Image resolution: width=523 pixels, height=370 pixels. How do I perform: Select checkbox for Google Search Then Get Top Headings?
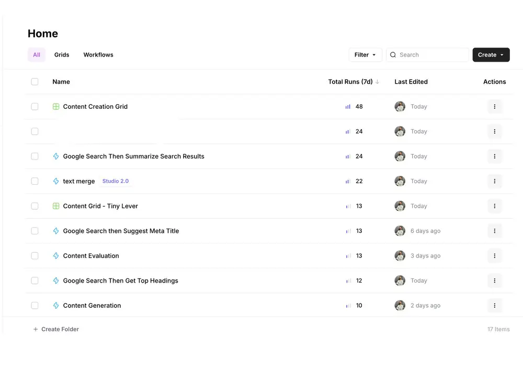pos(35,281)
